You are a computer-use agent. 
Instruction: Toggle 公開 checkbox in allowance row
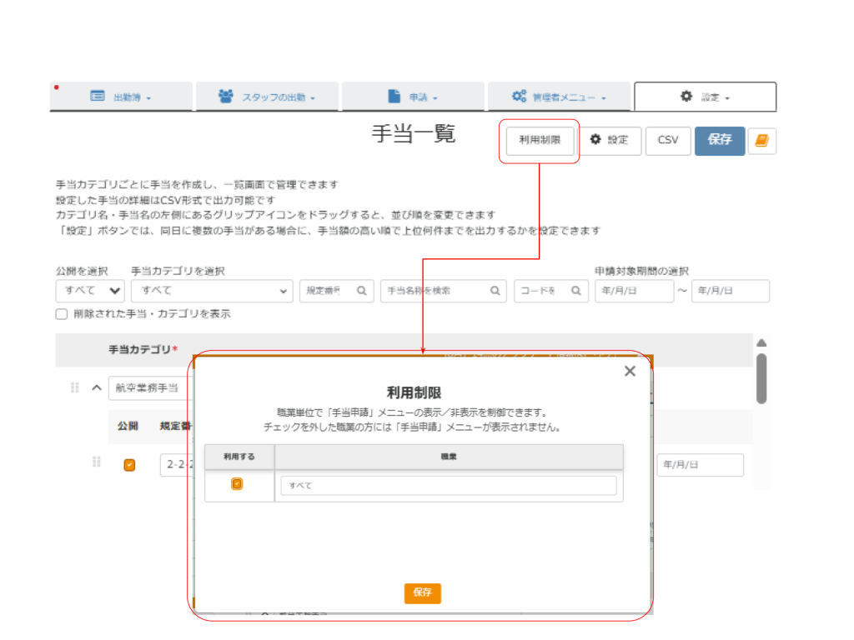click(x=129, y=465)
